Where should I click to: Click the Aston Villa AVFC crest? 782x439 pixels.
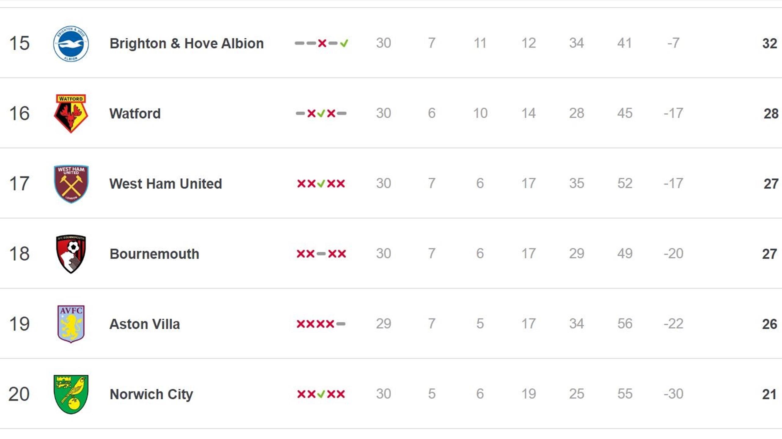(71, 324)
